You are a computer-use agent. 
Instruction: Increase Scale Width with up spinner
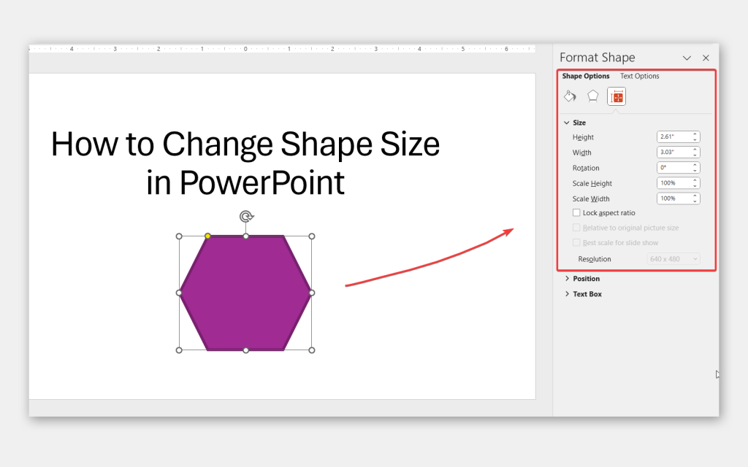695,196
